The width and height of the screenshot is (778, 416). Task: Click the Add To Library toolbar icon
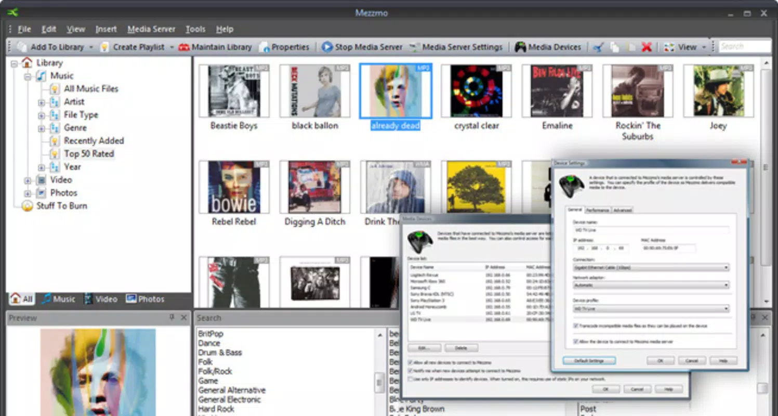click(22, 47)
